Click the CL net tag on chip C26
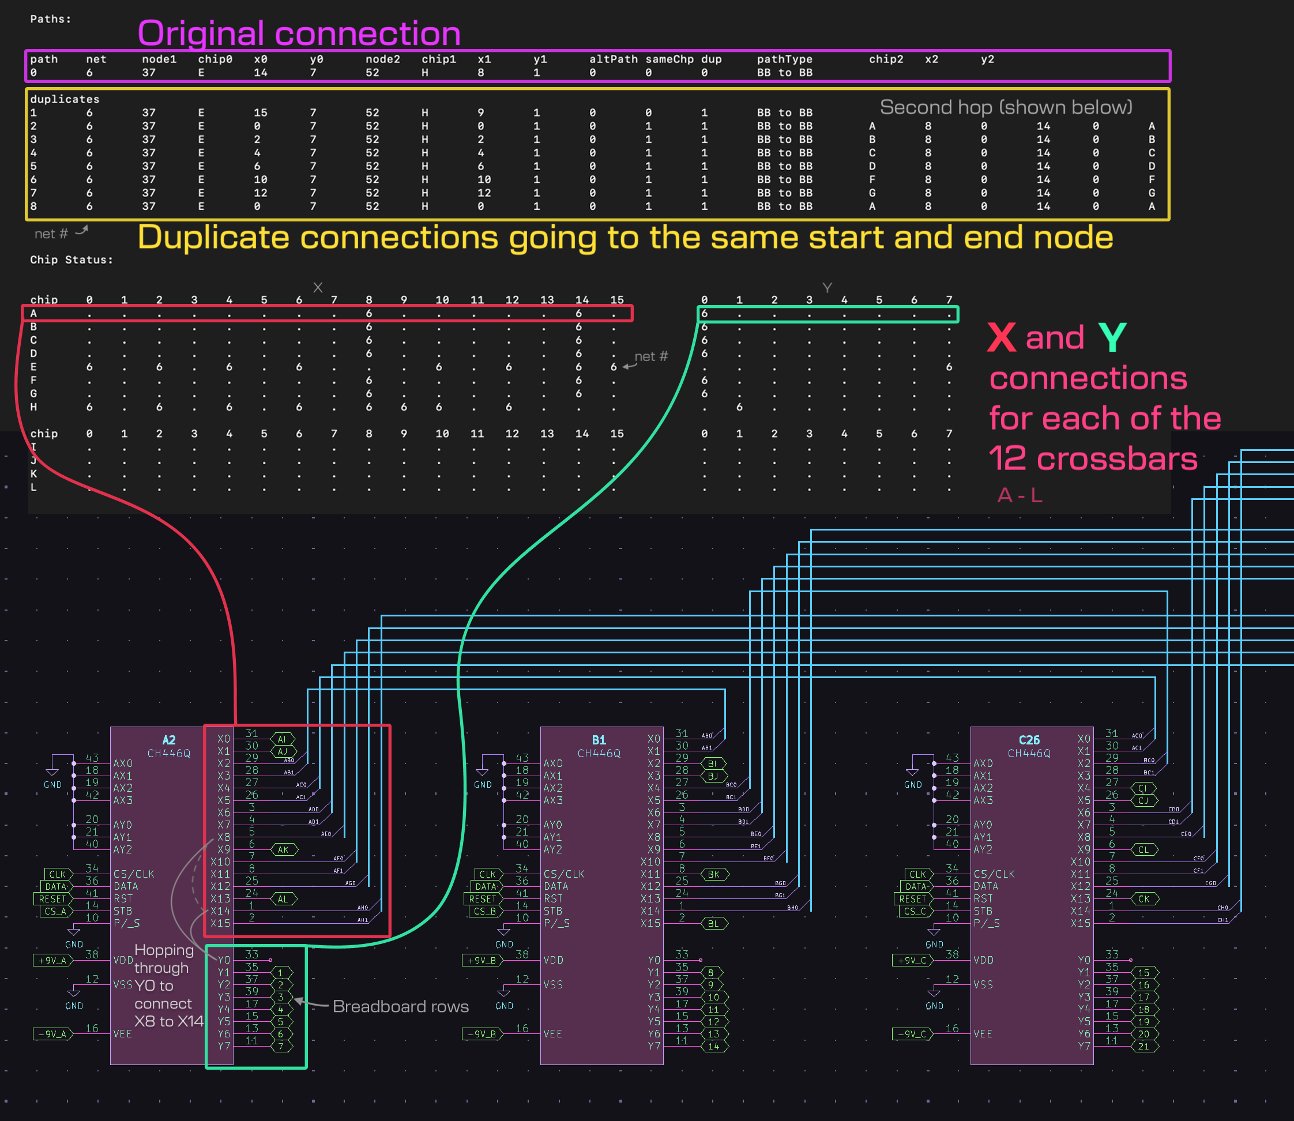This screenshot has height=1121, width=1294. 1144,849
